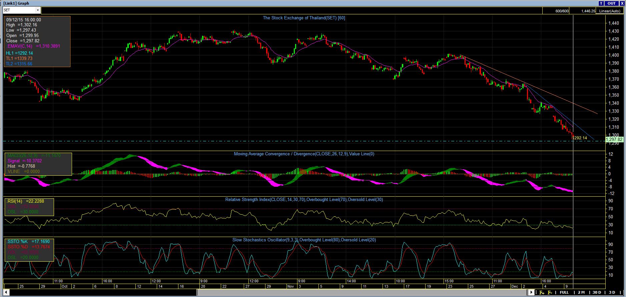Click the OUT button in title bar
The height and width of the screenshot is (297, 626).
[x=611, y=3]
